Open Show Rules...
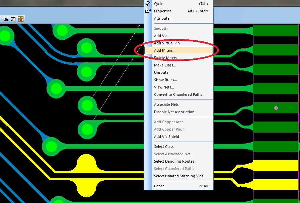 point(179,80)
